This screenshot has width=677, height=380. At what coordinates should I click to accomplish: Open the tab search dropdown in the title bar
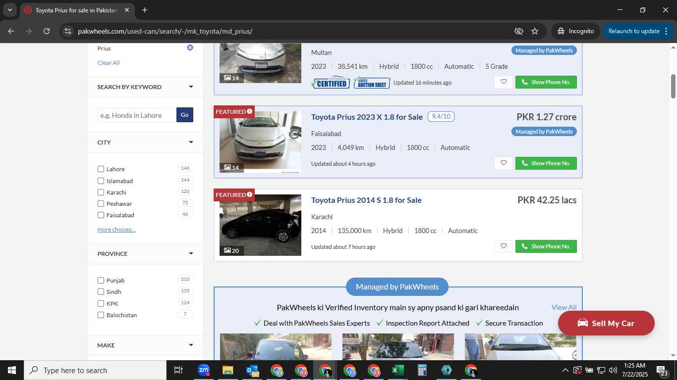click(9, 10)
